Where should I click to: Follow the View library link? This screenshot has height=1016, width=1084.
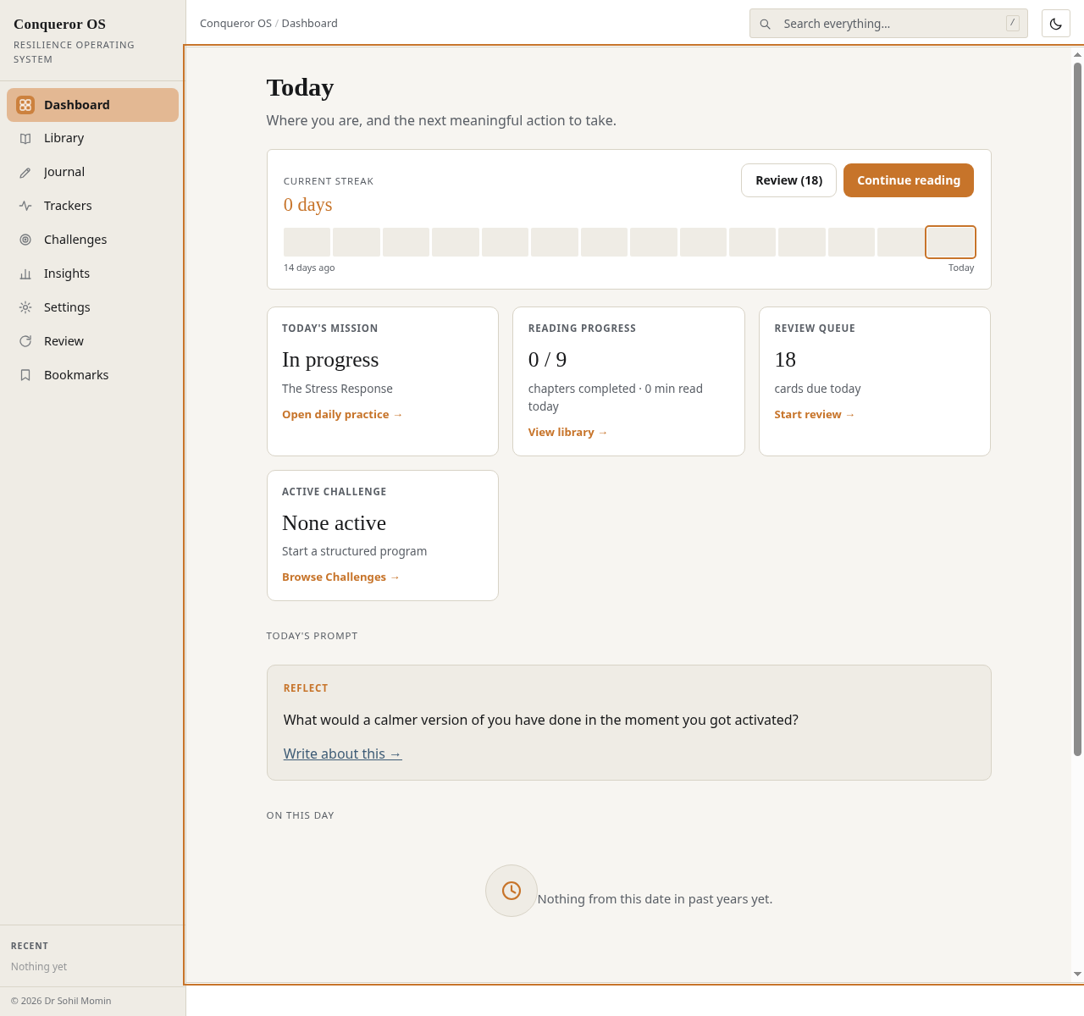coord(567,433)
